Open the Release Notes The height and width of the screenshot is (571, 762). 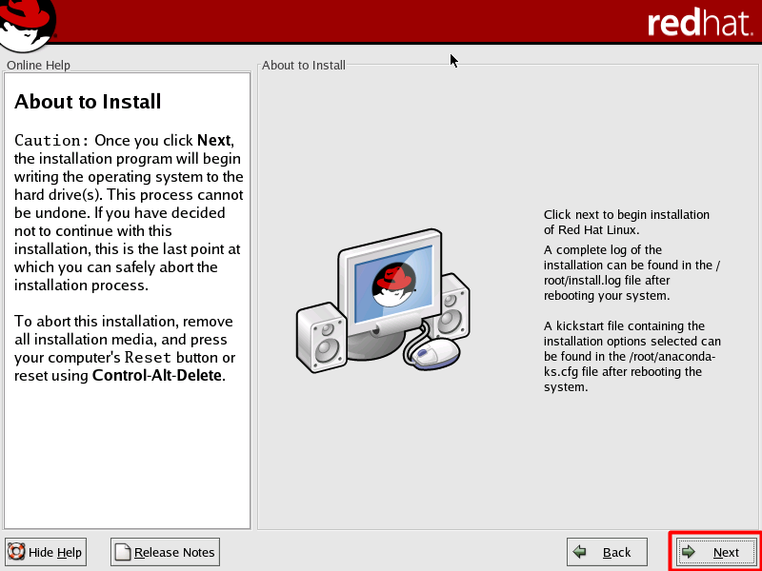coord(165,552)
